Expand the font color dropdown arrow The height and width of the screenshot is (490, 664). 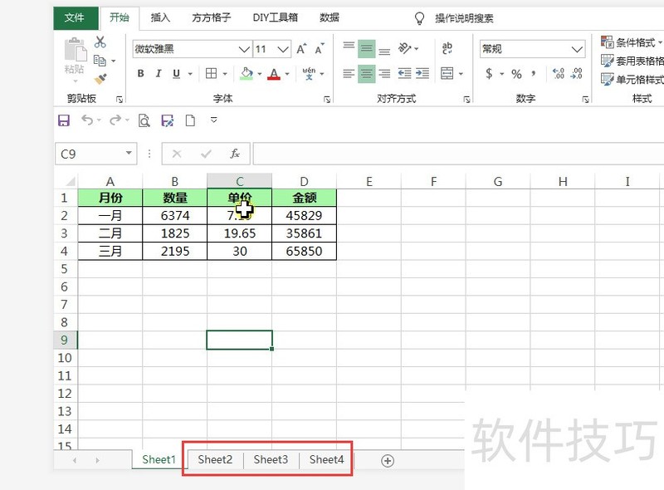(287, 74)
